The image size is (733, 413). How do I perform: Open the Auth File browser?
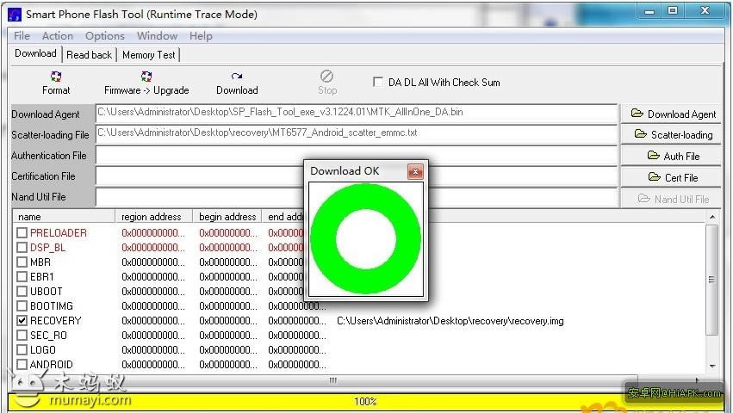tap(673, 156)
